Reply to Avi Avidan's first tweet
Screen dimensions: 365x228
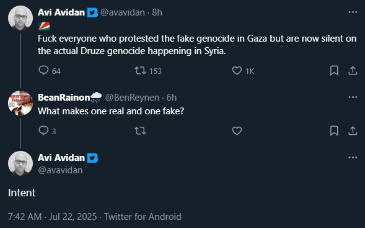43,70
